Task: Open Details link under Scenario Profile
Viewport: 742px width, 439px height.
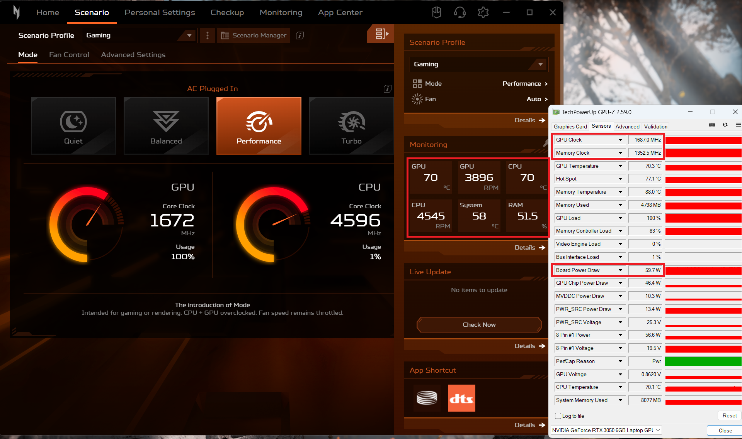Action: [x=530, y=120]
